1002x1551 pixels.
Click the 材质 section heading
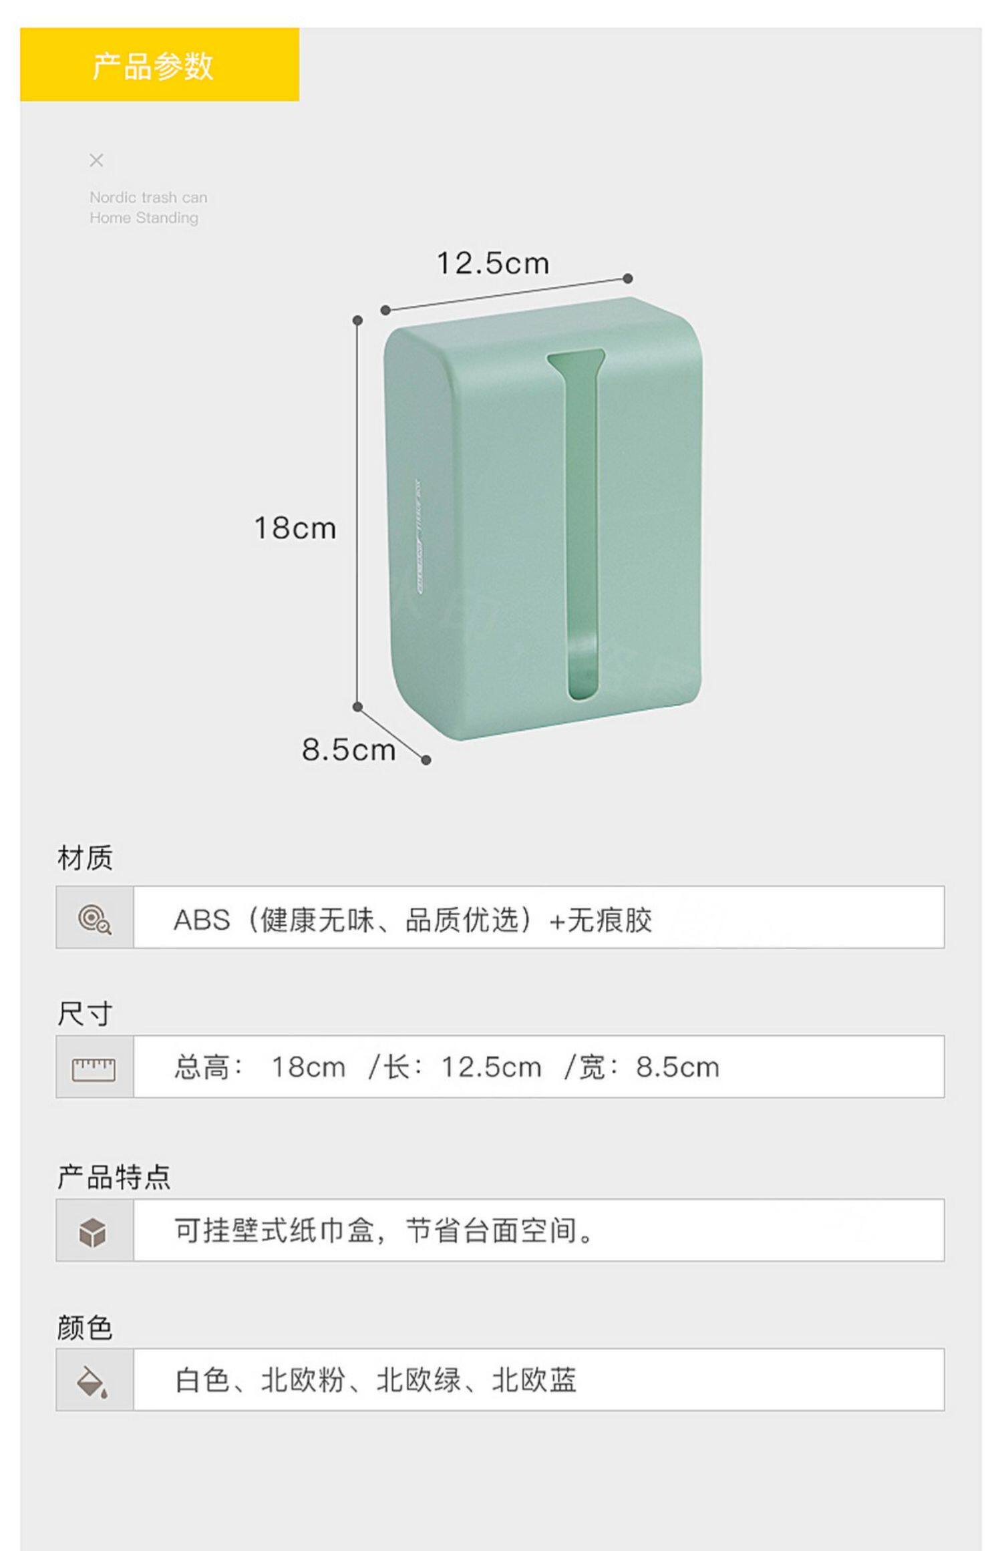pos(85,858)
